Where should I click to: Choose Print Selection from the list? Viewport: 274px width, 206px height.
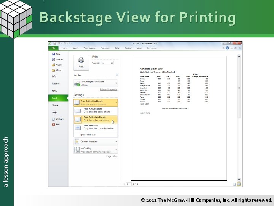pyautogui.click(x=96, y=127)
